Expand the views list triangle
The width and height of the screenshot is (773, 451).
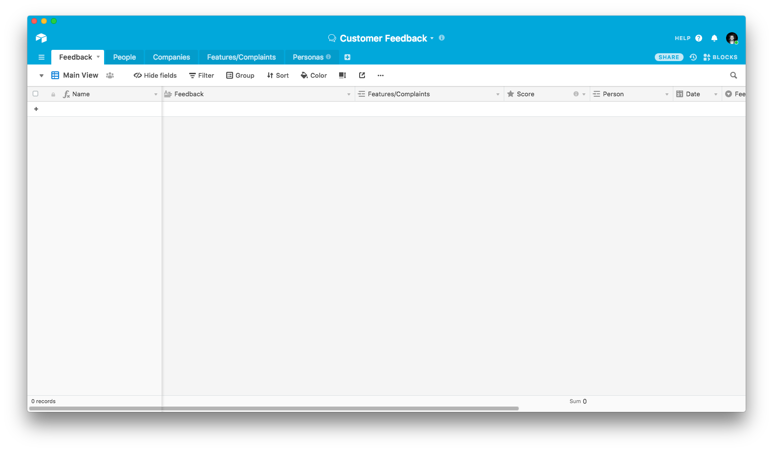[x=42, y=75]
